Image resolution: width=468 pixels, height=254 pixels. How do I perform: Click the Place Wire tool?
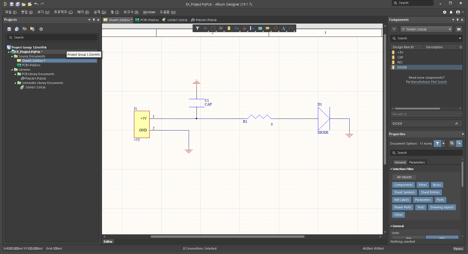(237, 28)
